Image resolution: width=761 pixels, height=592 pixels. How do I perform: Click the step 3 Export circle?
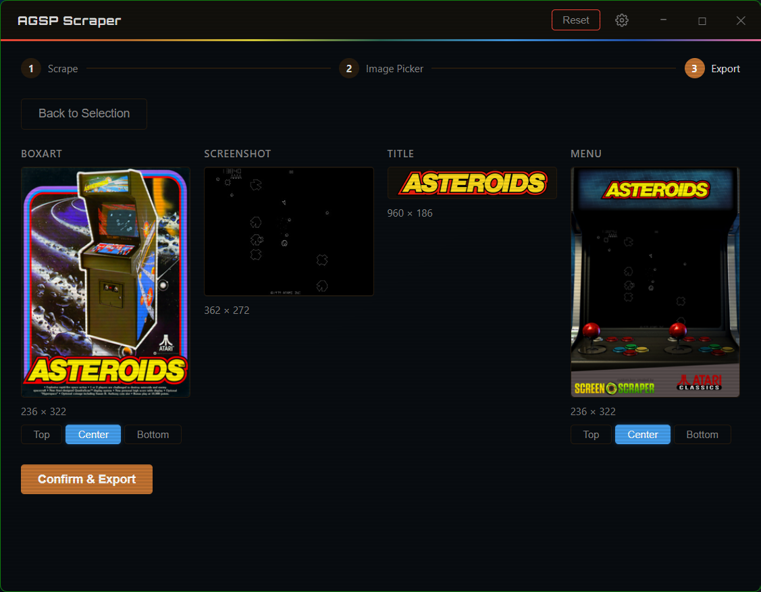coord(695,69)
